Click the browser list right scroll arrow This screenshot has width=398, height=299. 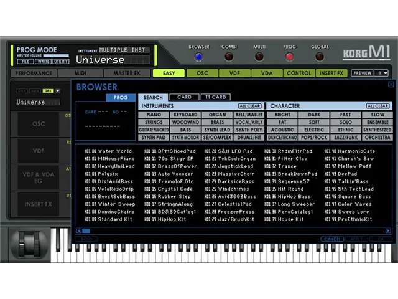(388, 230)
